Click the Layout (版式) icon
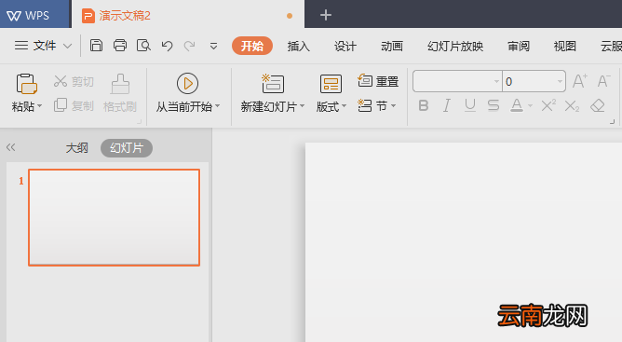 (331, 84)
